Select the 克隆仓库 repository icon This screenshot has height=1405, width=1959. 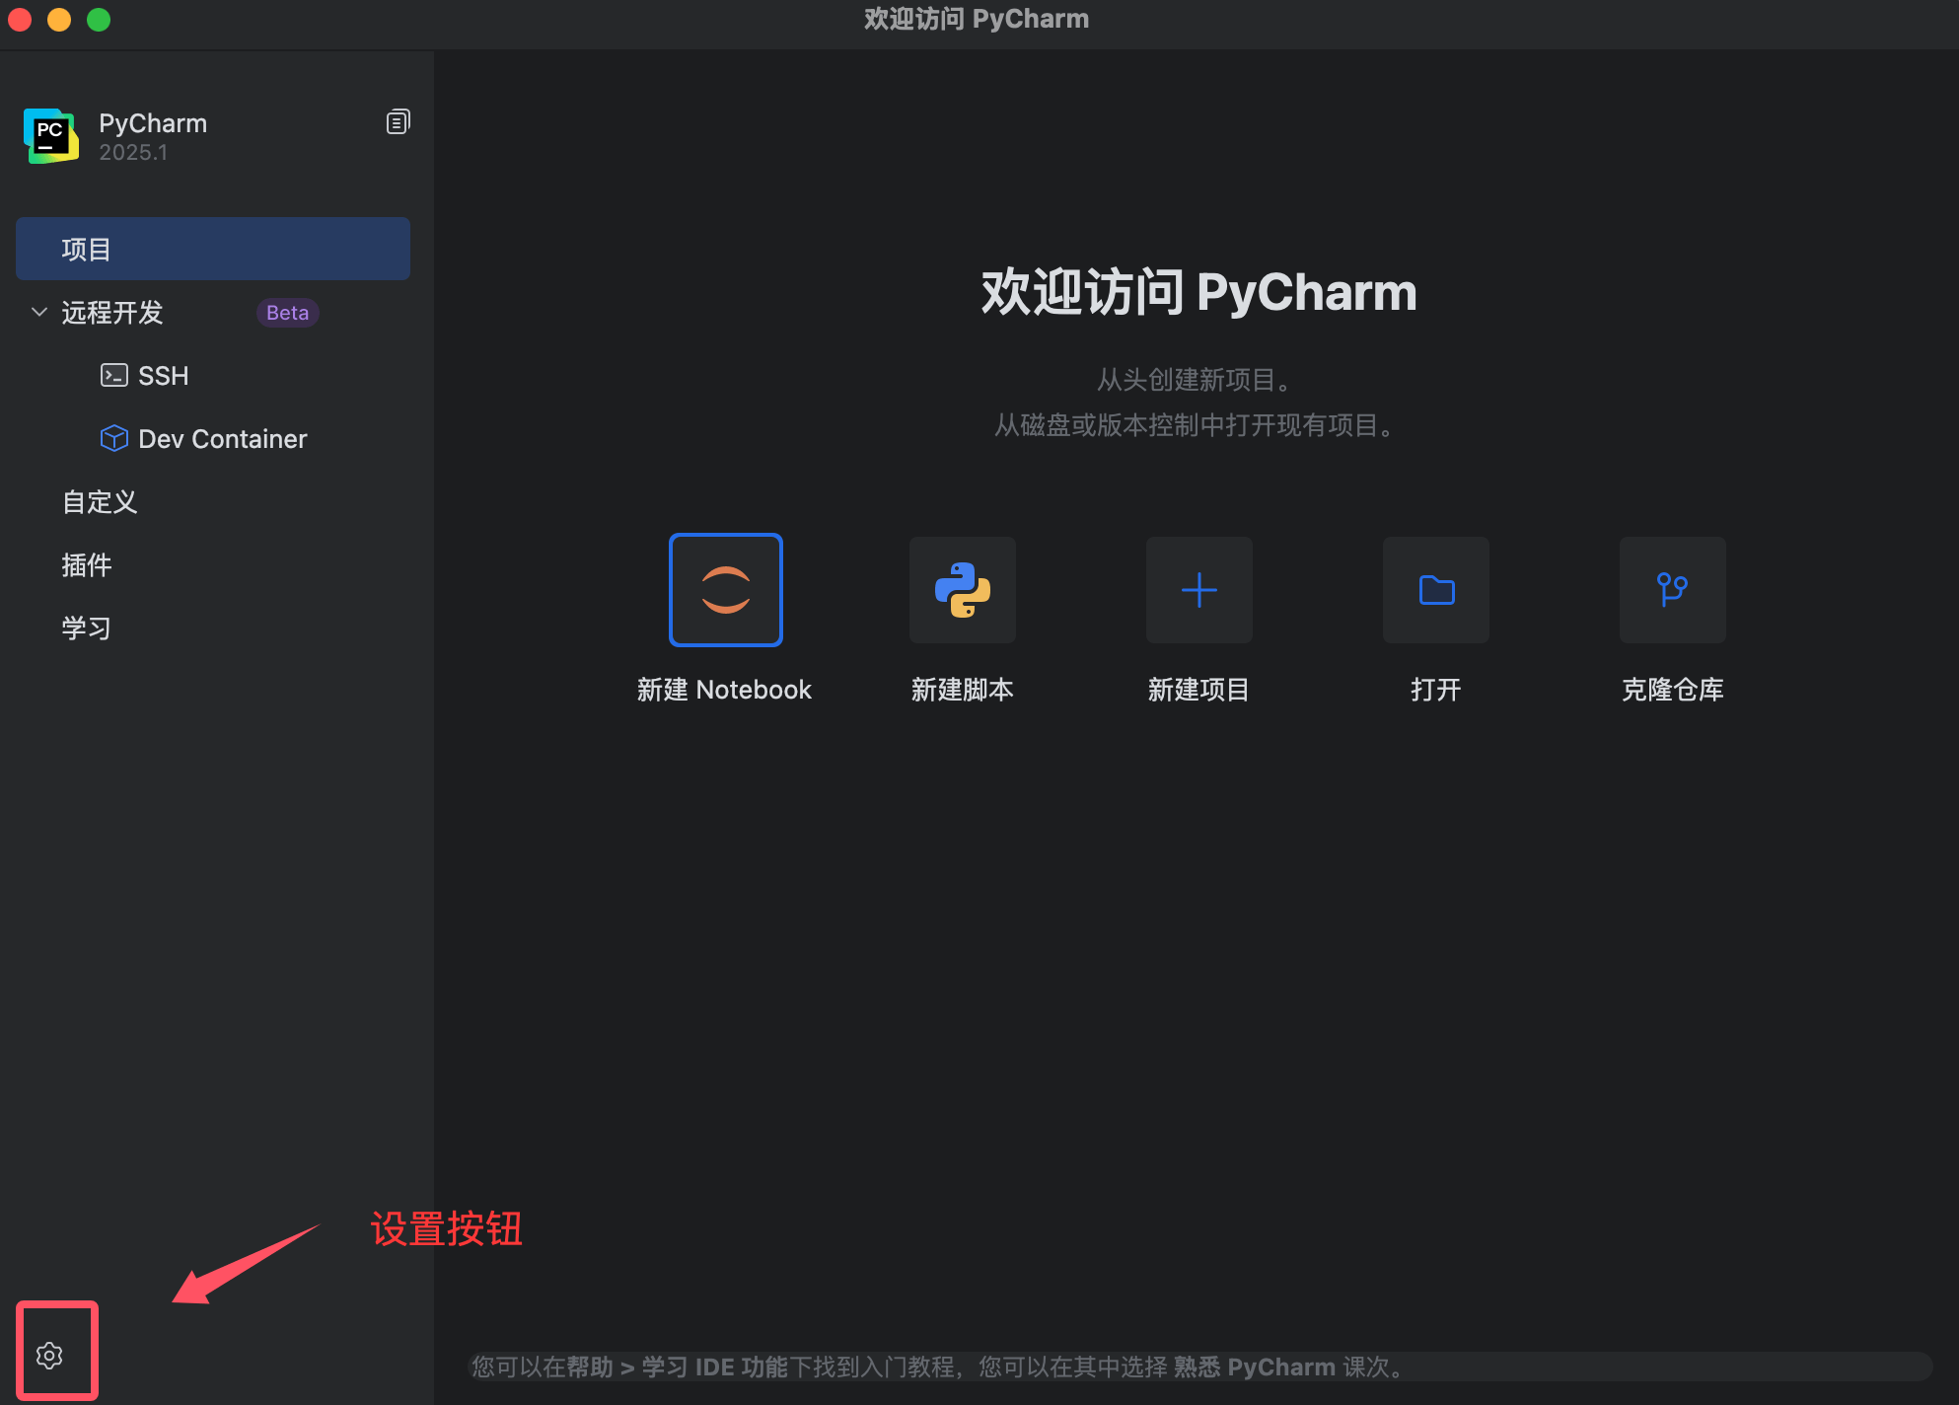1672,589
